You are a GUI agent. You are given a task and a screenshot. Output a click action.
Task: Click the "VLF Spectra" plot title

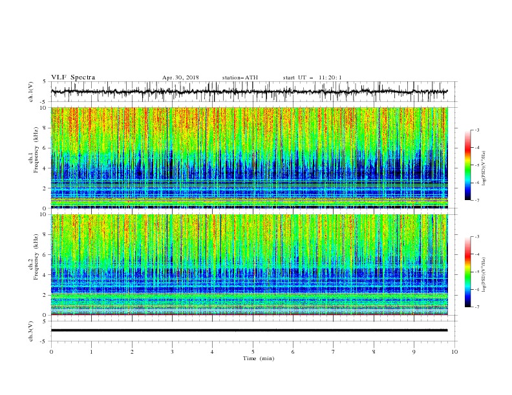click(73, 77)
